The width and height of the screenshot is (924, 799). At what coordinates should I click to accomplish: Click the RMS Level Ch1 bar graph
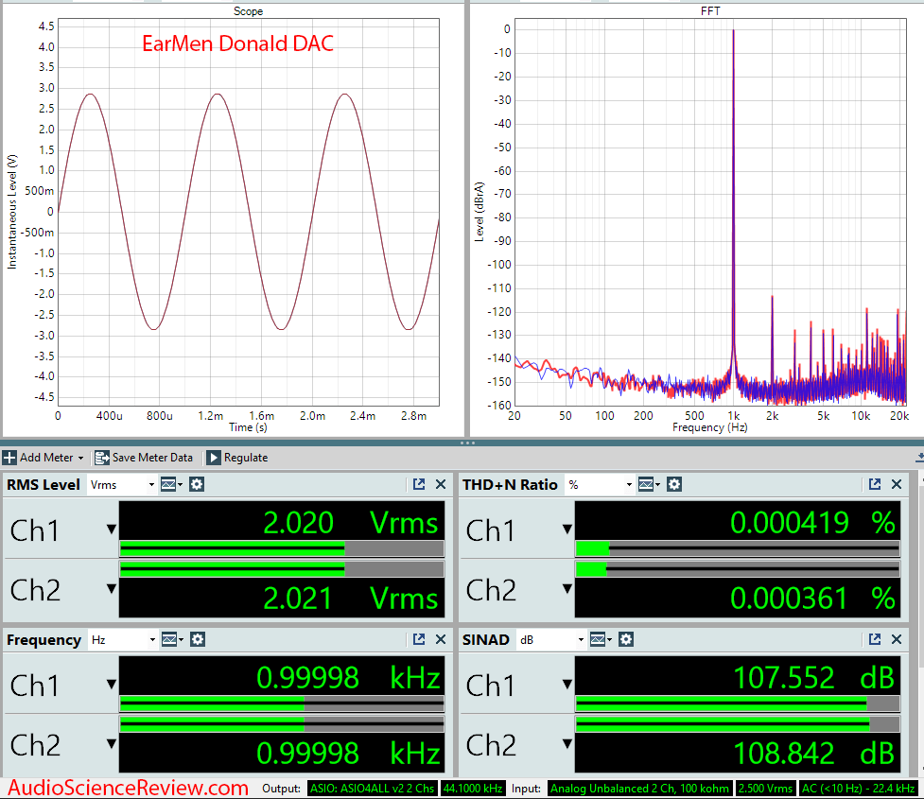tap(282, 549)
